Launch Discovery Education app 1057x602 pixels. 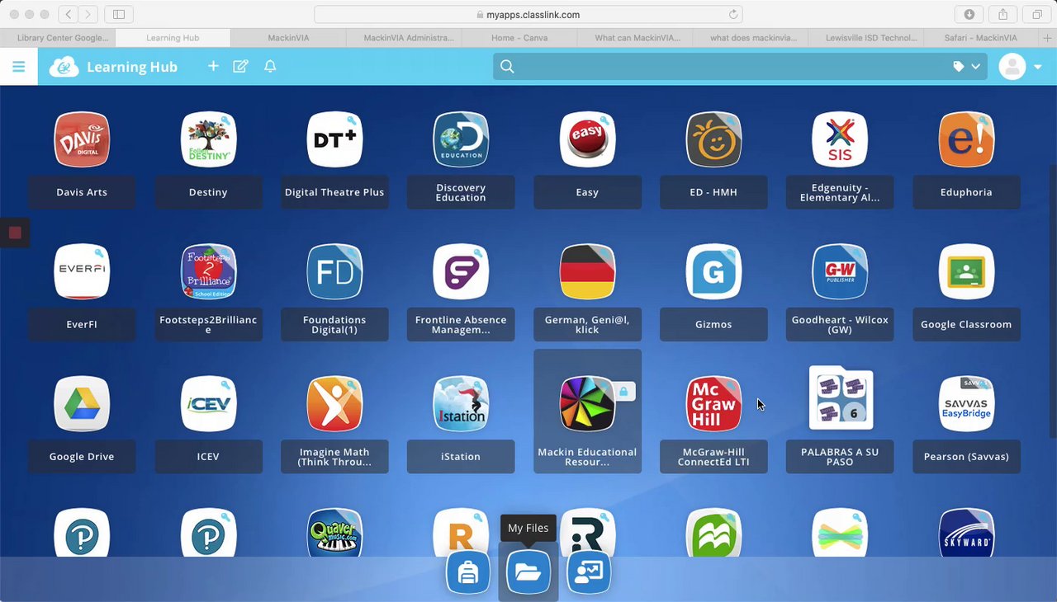point(461,139)
